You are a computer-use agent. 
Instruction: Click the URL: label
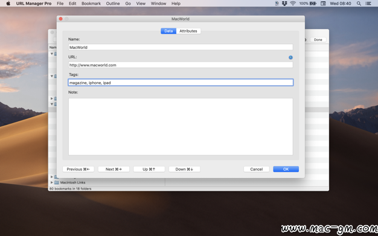pyautogui.click(x=72, y=57)
